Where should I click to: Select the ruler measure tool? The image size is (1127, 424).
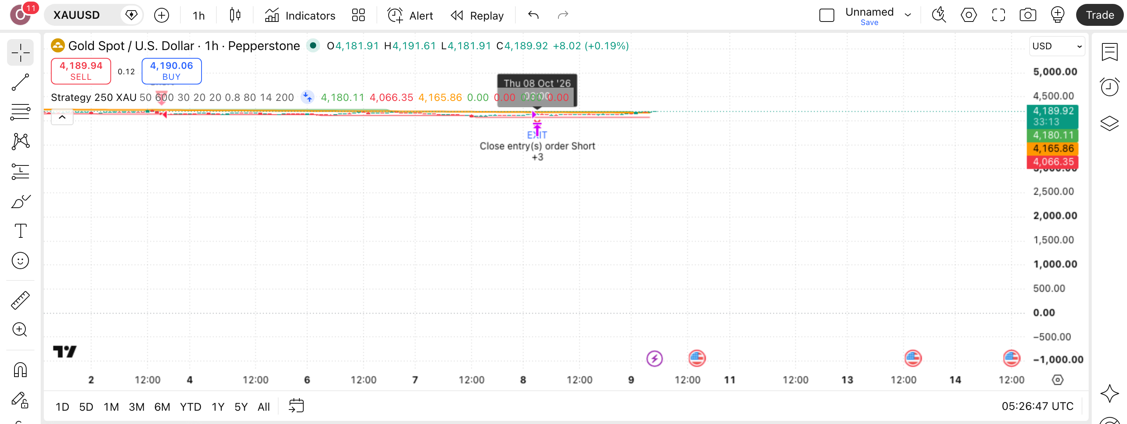click(x=20, y=300)
